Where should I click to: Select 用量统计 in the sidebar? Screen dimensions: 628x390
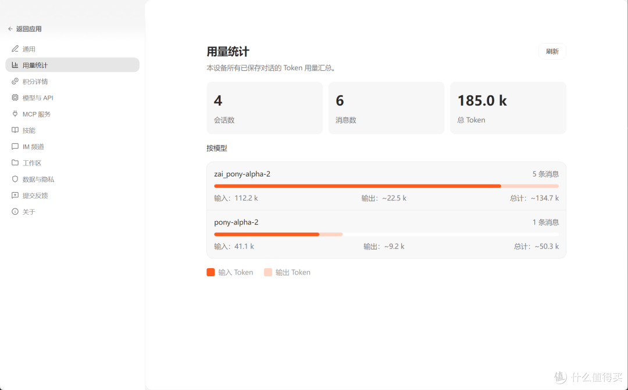[x=73, y=65]
